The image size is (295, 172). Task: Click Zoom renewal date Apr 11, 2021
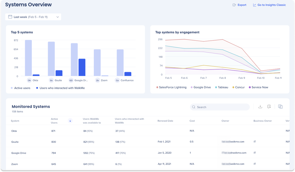point(164,164)
